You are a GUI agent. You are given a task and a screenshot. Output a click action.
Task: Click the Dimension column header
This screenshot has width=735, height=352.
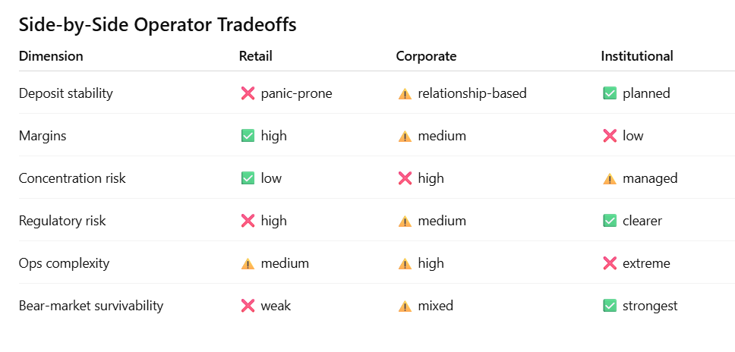coord(51,56)
